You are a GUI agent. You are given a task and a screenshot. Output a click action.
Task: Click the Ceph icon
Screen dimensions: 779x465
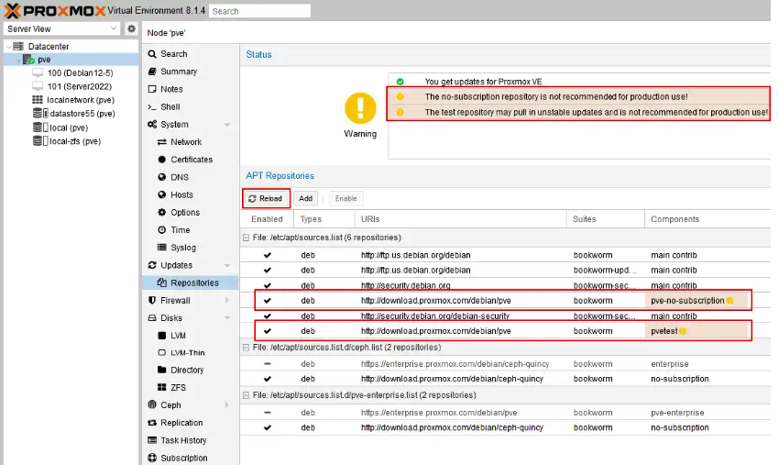[x=152, y=404]
